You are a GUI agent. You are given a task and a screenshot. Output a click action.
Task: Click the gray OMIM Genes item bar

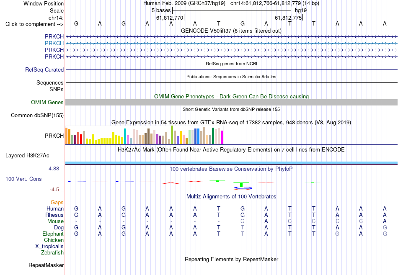[x=231, y=102]
